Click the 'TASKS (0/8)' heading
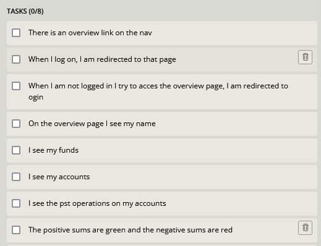The image size is (321, 246). [25, 11]
